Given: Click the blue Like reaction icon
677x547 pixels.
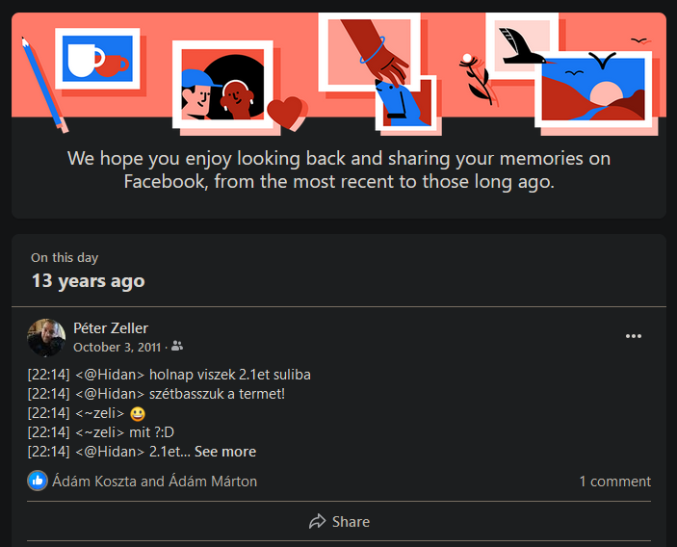Looking at the screenshot, I should click(38, 481).
